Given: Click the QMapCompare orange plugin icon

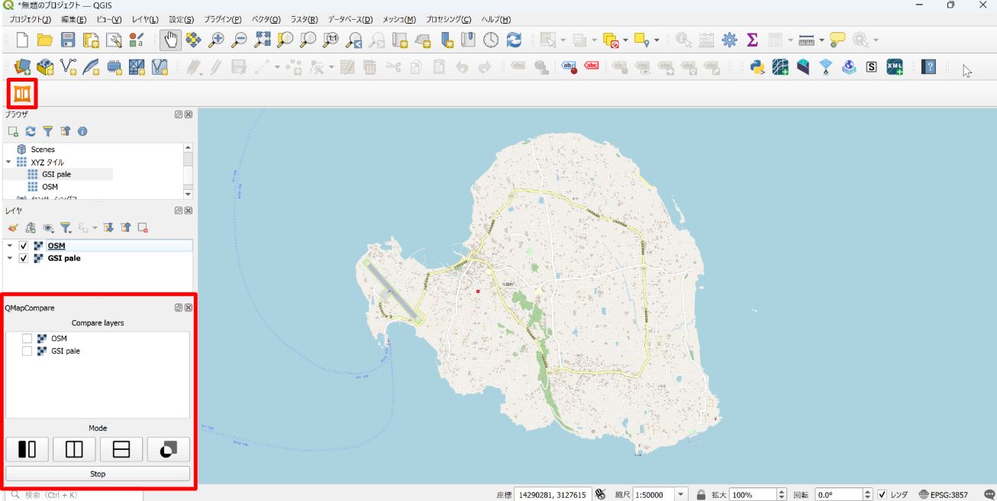Looking at the screenshot, I should [22, 93].
